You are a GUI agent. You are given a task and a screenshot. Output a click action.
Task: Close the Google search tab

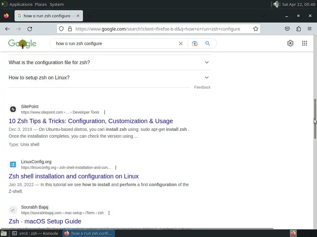[78, 16]
